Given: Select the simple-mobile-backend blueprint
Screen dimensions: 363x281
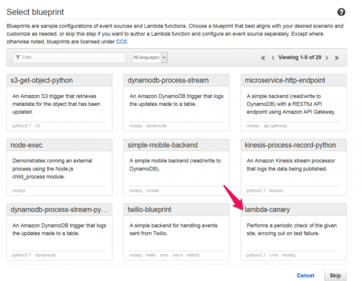Looking at the screenshot, I should pyautogui.click(x=176, y=167).
